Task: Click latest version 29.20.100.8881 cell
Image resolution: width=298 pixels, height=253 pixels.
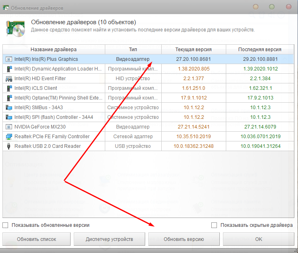Action: pos(260,59)
